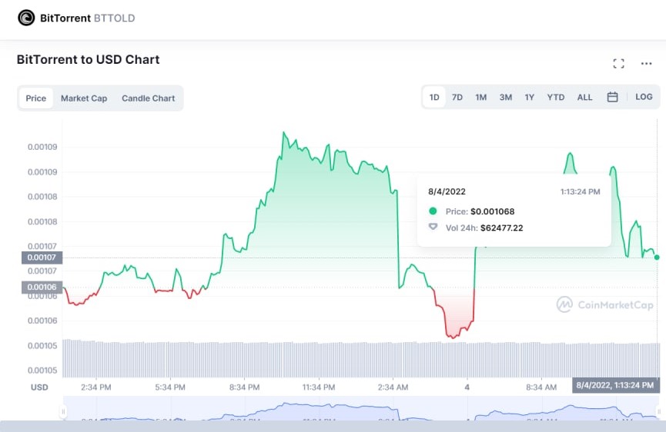Click the right handle of range navigator
This screenshot has width=666, height=432.
click(x=659, y=411)
